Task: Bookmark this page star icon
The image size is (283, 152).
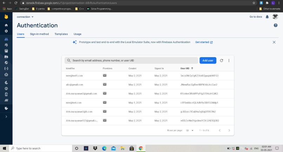Action: (x=254, y=3)
